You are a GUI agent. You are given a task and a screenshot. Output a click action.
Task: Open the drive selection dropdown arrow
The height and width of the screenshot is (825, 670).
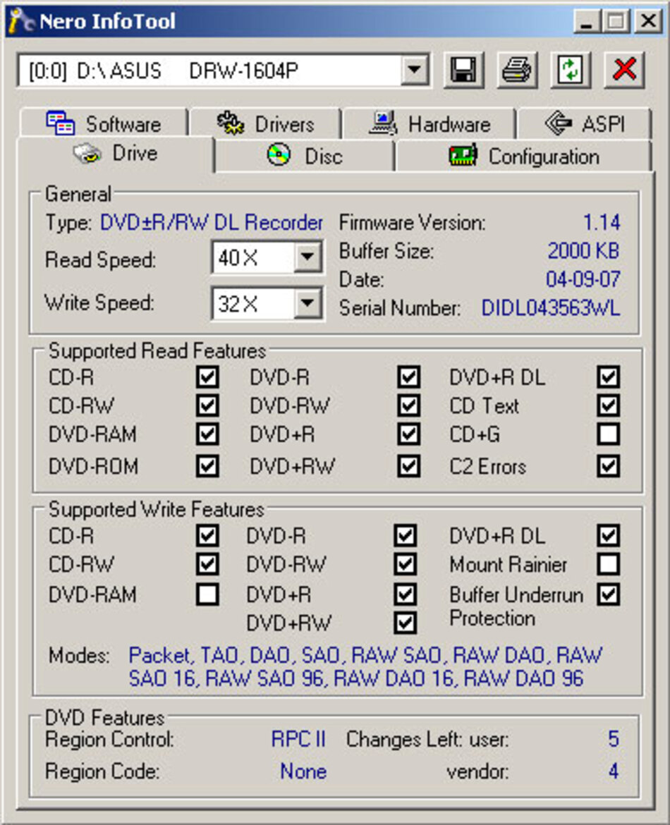(415, 69)
